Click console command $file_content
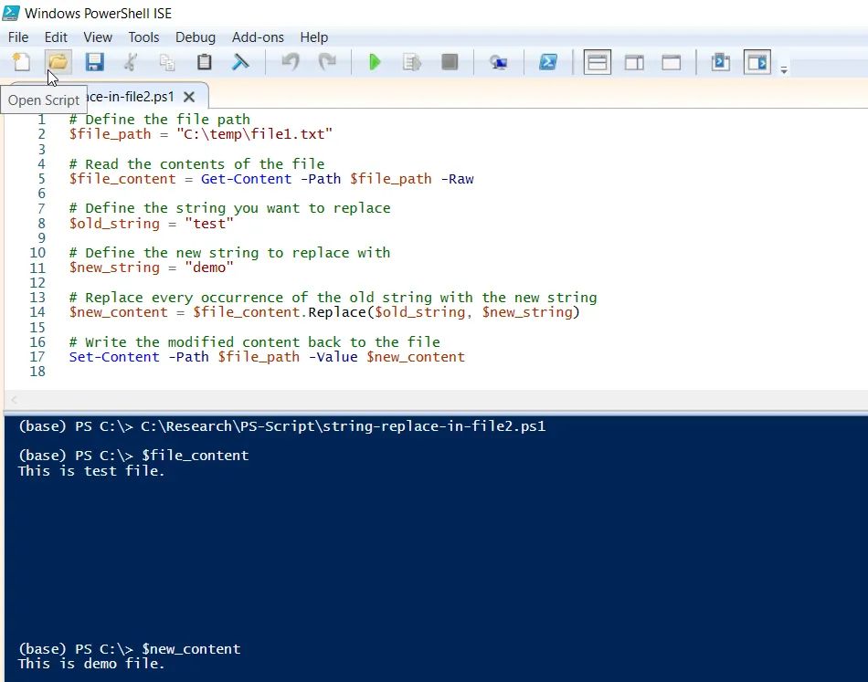The width and height of the screenshot is (868, 682). [195, 456]
